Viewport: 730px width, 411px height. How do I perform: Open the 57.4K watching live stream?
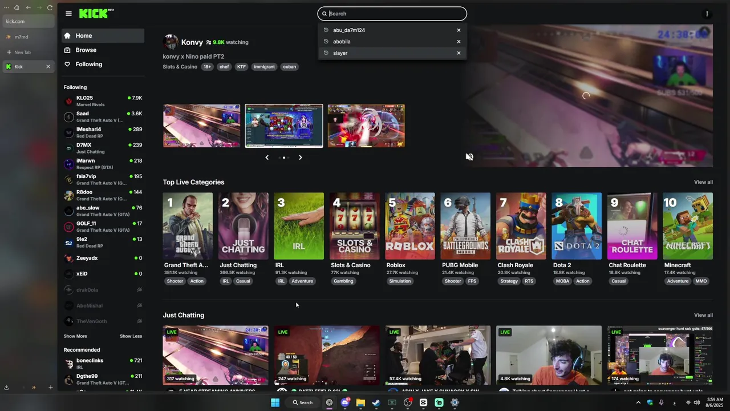click(x=438, y=355)
